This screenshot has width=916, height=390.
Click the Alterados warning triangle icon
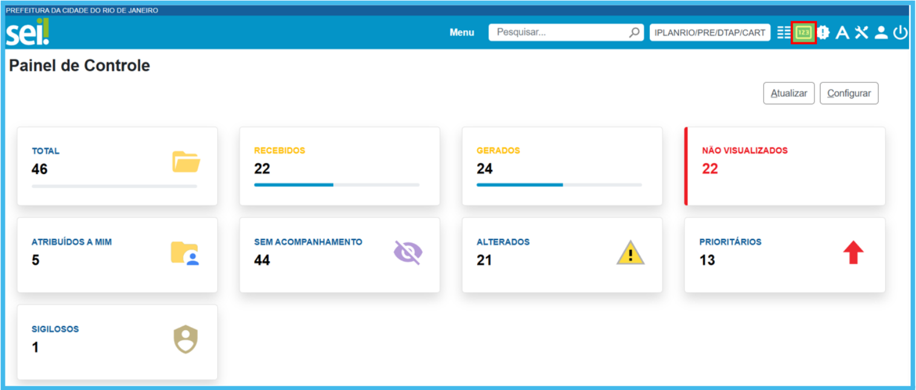631,253
